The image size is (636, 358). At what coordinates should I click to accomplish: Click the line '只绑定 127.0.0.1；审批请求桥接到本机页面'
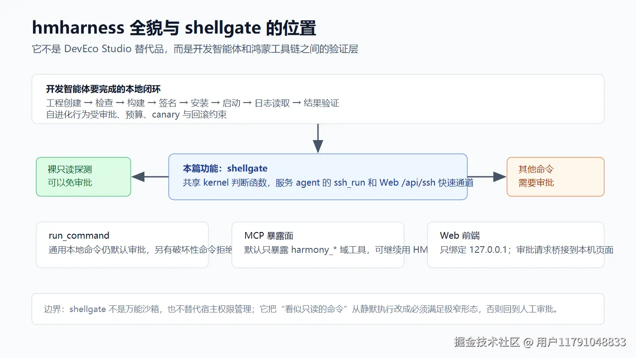tap(526, 250)
